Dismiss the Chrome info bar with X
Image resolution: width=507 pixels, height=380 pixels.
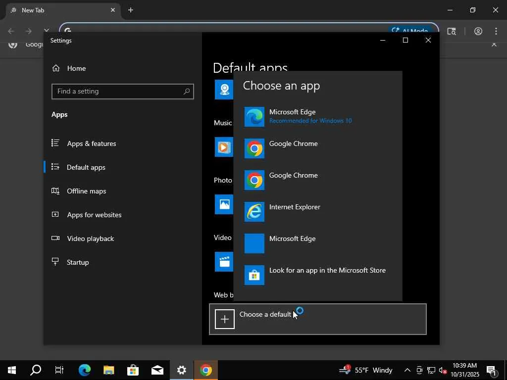click(494, 44)
